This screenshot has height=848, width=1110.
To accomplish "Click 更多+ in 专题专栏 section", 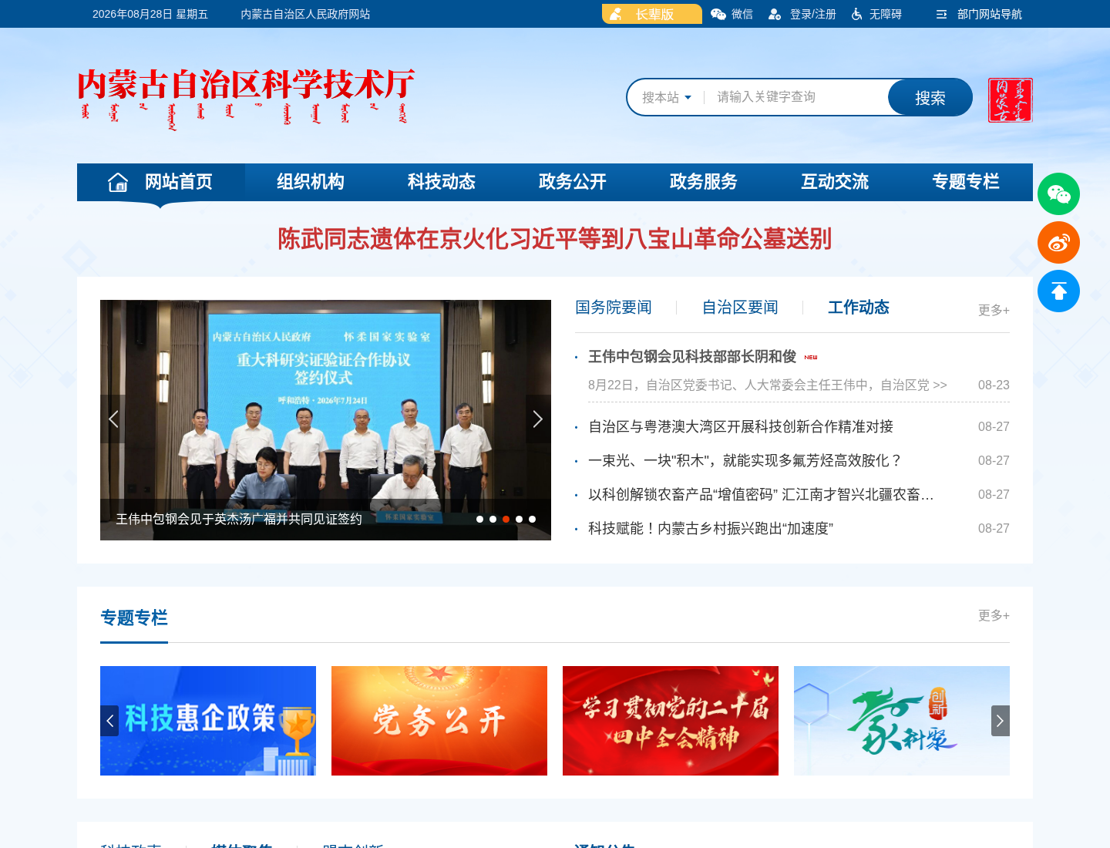I will [994, 615].
